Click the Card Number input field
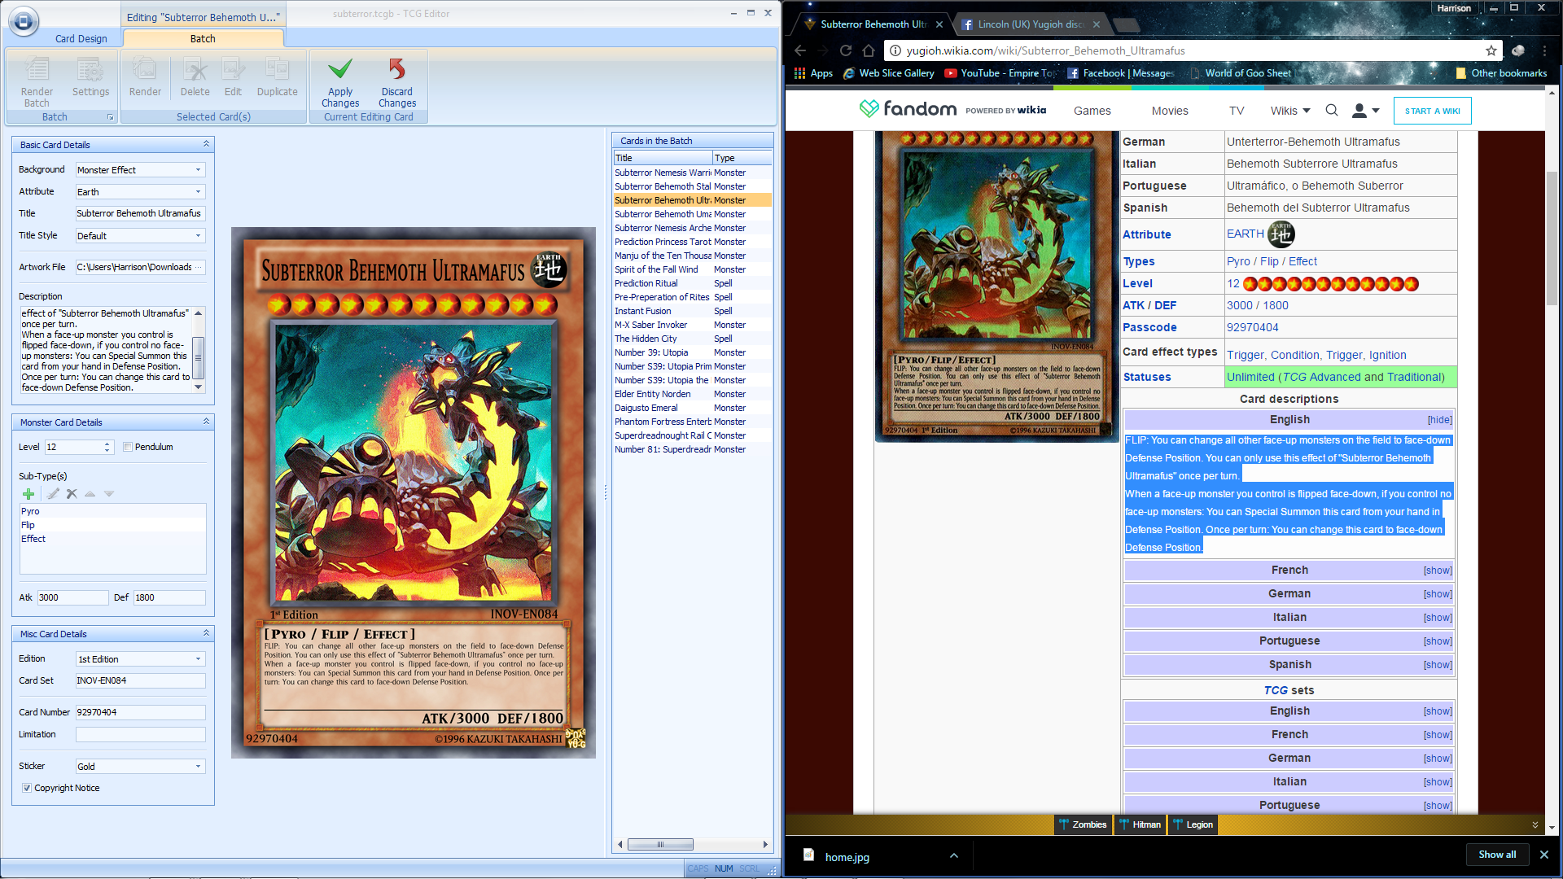 140,712
